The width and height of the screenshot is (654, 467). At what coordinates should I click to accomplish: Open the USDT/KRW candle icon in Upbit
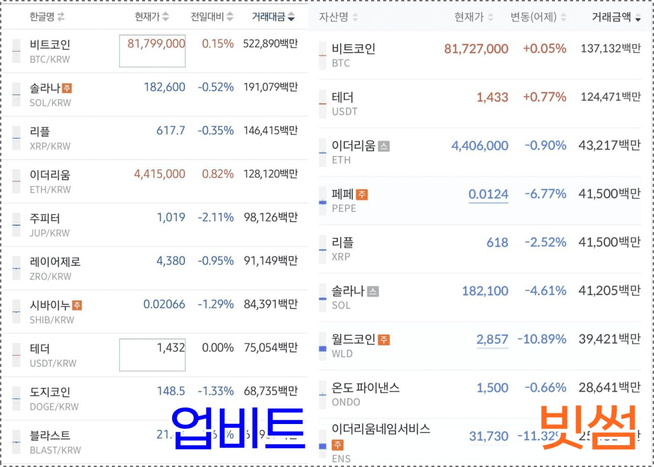(x=16, y=355)
